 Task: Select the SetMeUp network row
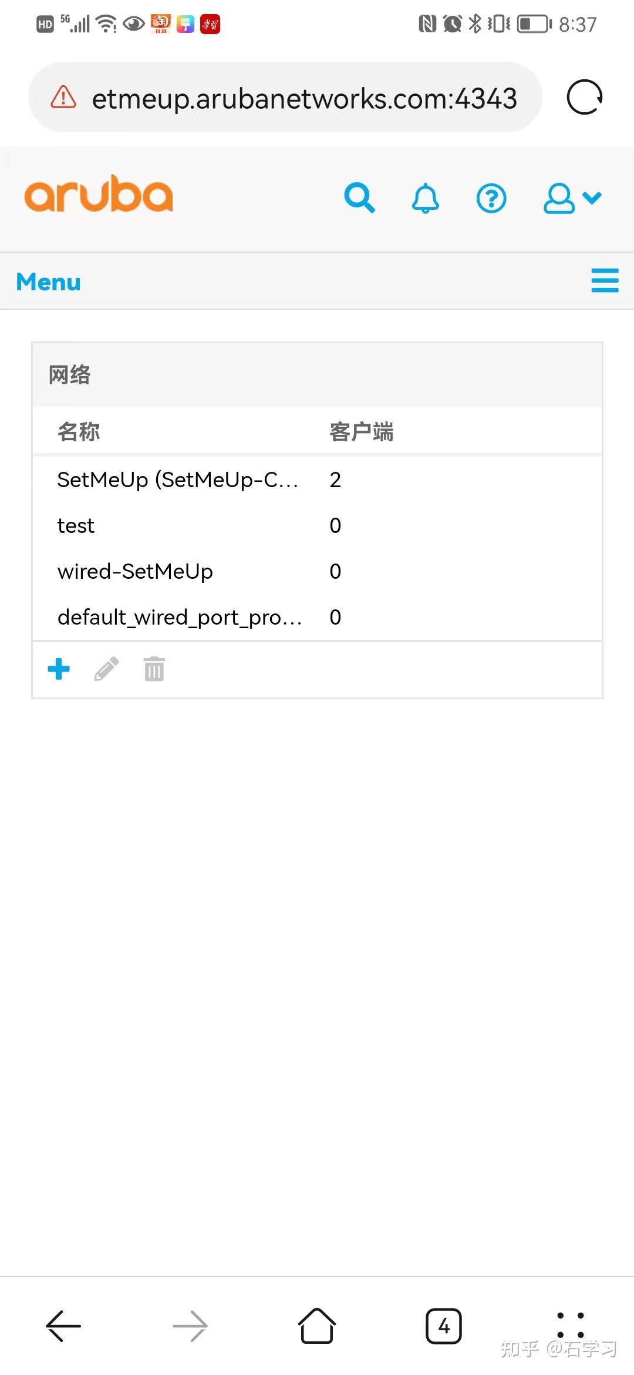pyautogui.click(x=176, y=479)
